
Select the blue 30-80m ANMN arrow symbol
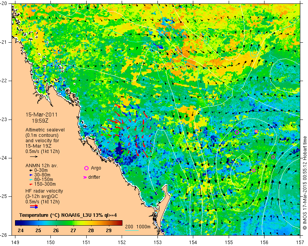31,175
